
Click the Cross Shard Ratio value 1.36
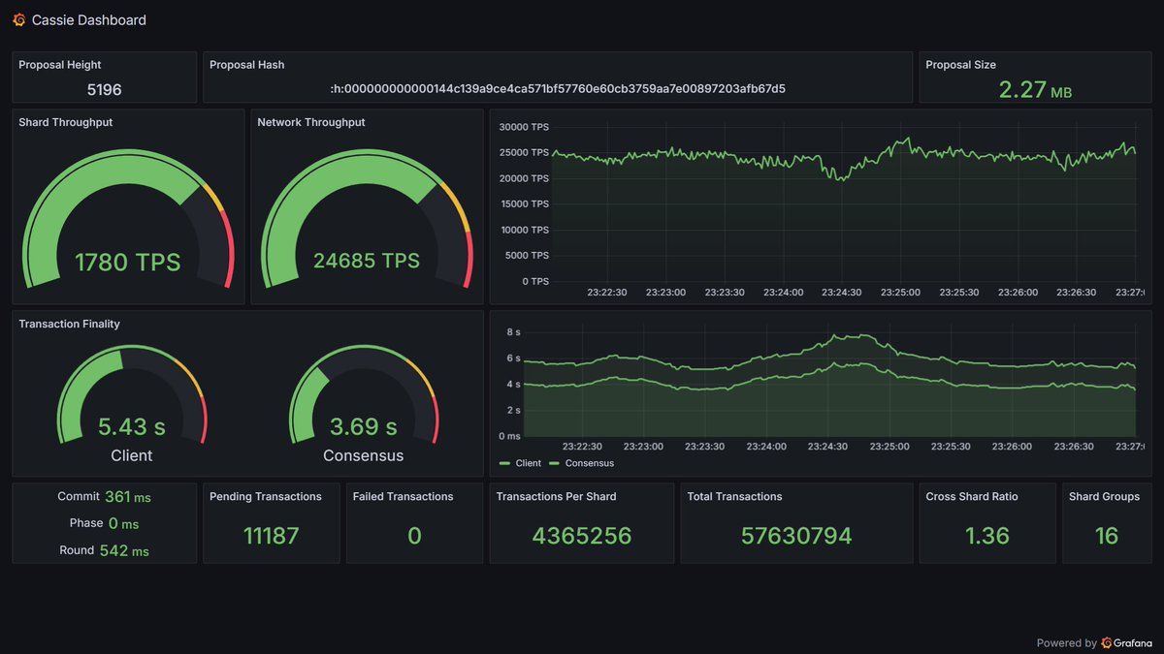tap(987, 535)
